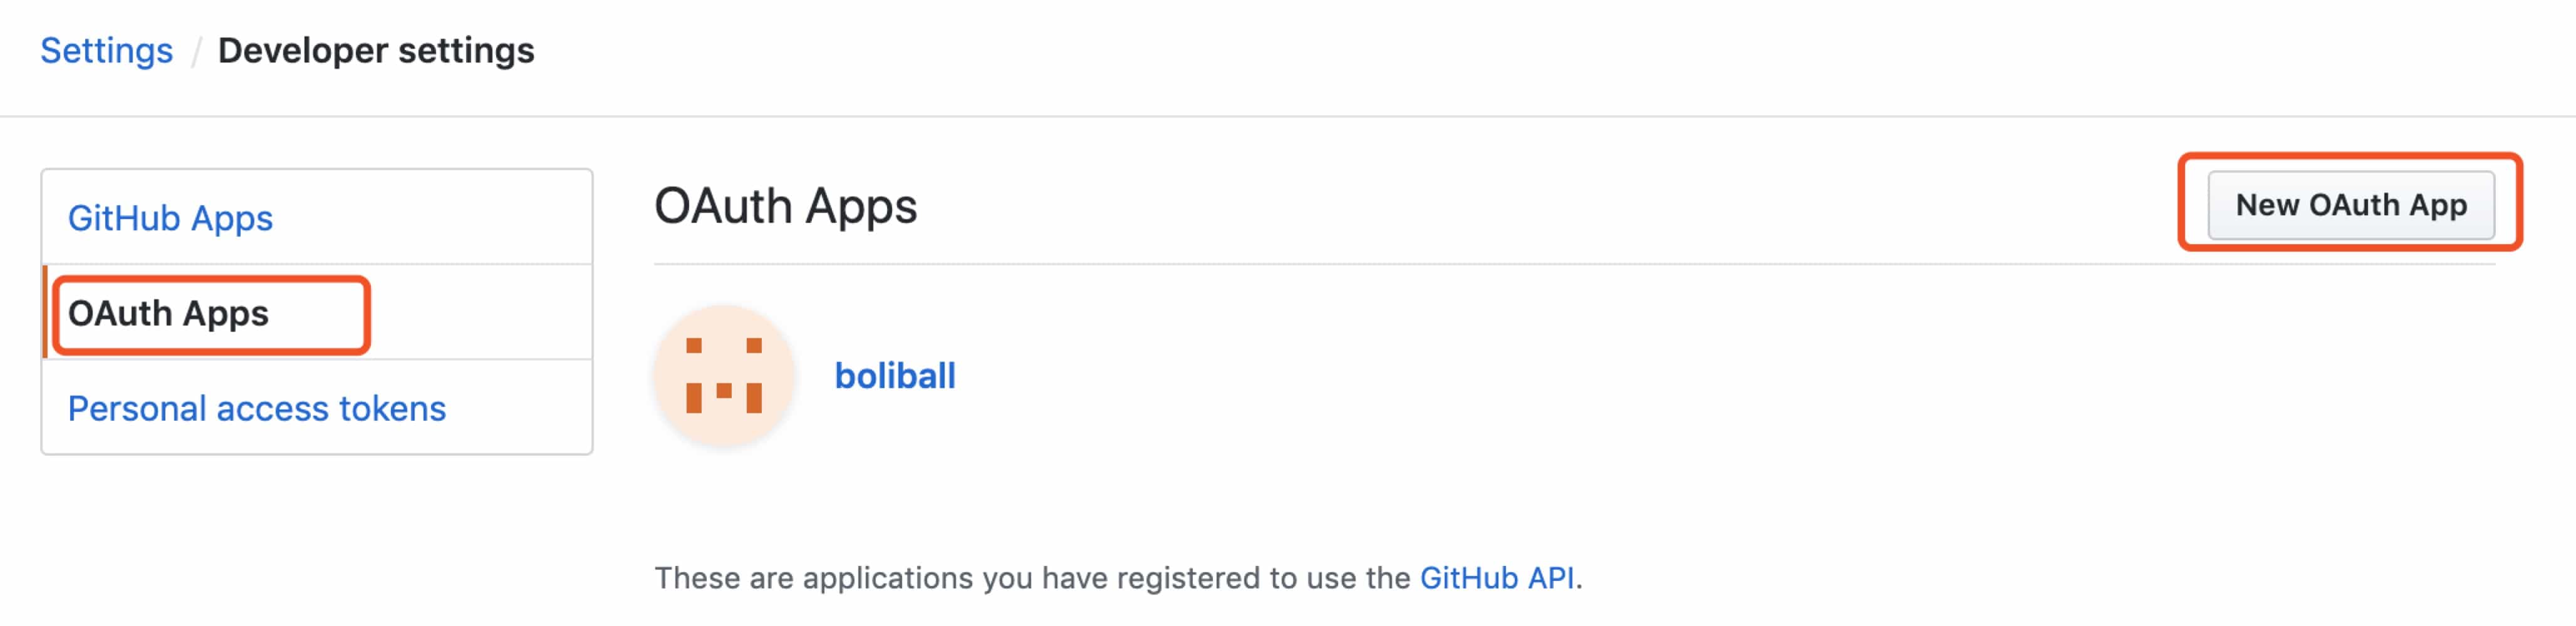View boliball OAuth app details
The width and height of the screenshot is (2576, 626).
coord(895,376)
